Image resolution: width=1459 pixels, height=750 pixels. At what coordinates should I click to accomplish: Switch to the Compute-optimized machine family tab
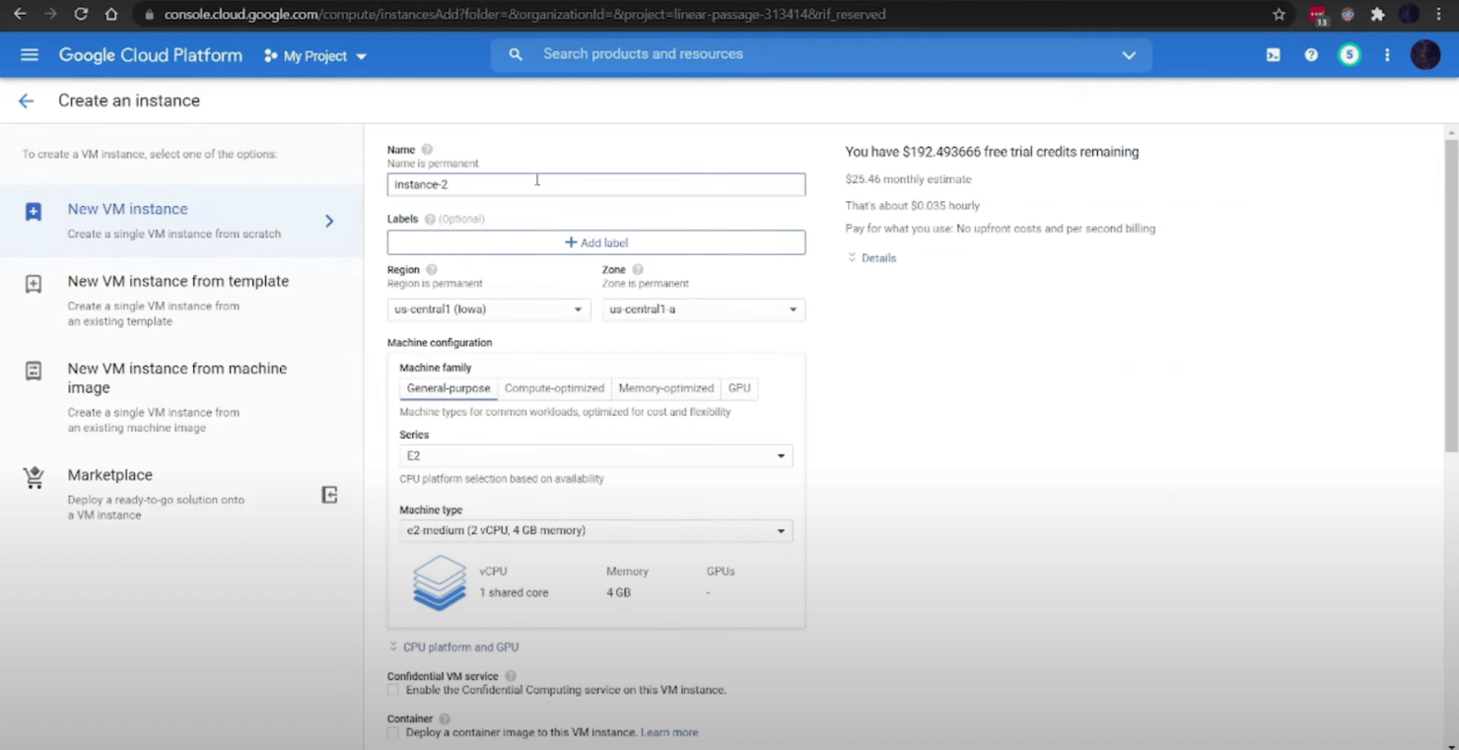pyautogui.click(x=554, y=387)
